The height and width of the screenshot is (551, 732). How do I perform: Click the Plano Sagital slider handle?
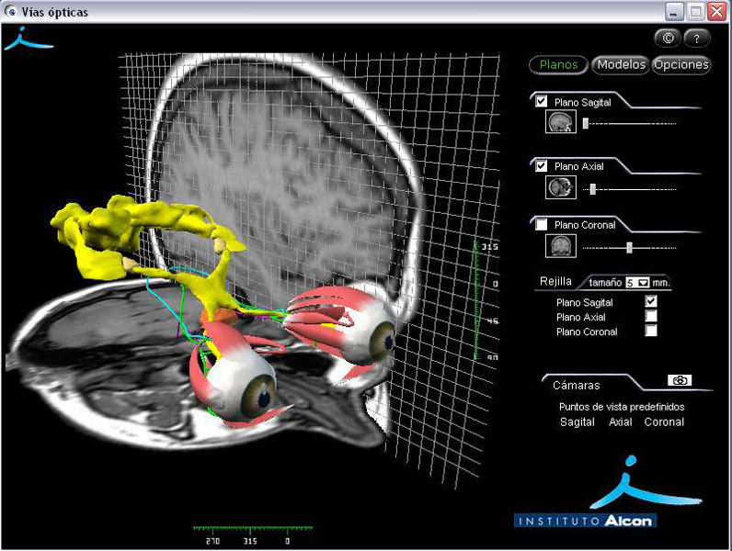point(586,124)
